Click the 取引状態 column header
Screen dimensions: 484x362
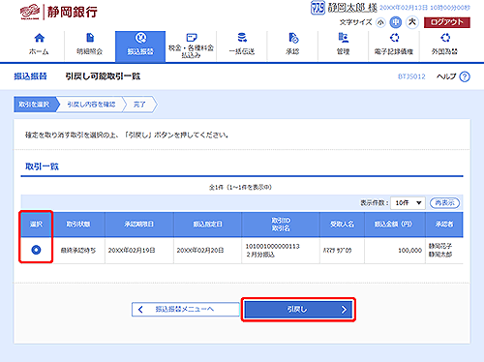(x=78, y=225)
